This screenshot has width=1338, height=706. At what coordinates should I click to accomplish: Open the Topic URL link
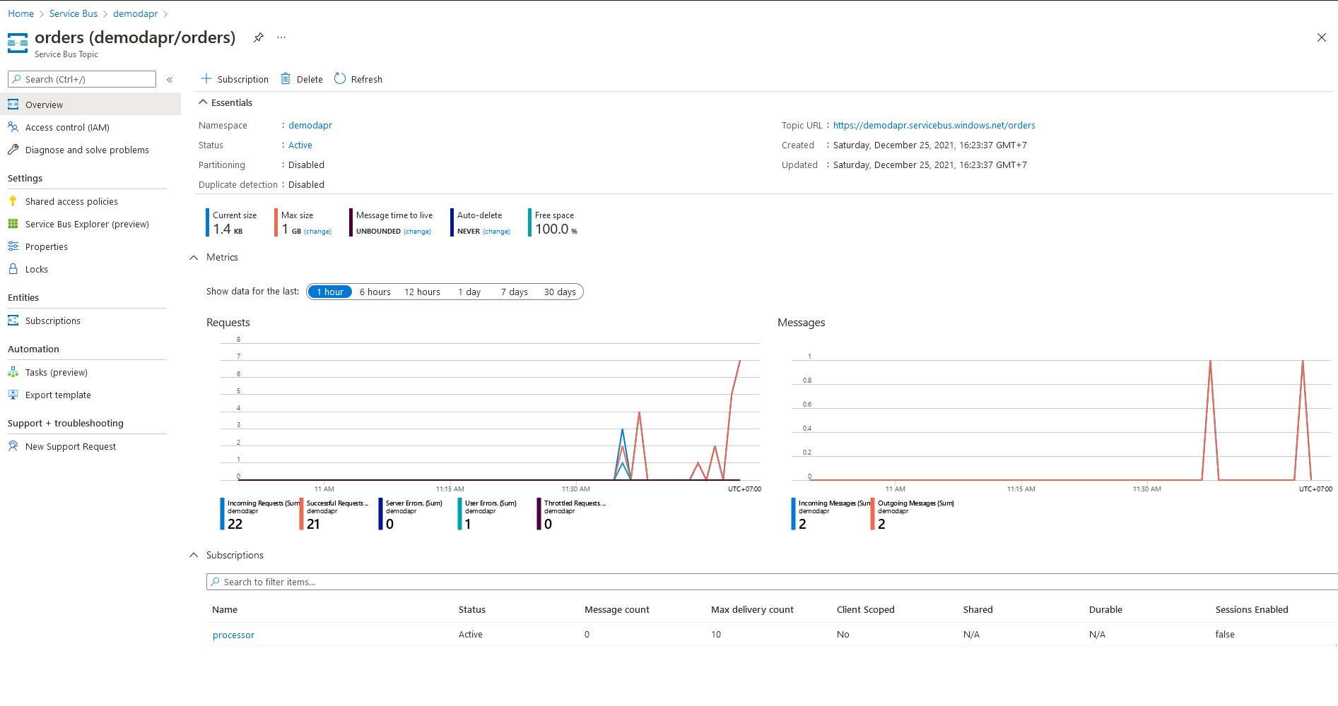[x=934, y=125]
